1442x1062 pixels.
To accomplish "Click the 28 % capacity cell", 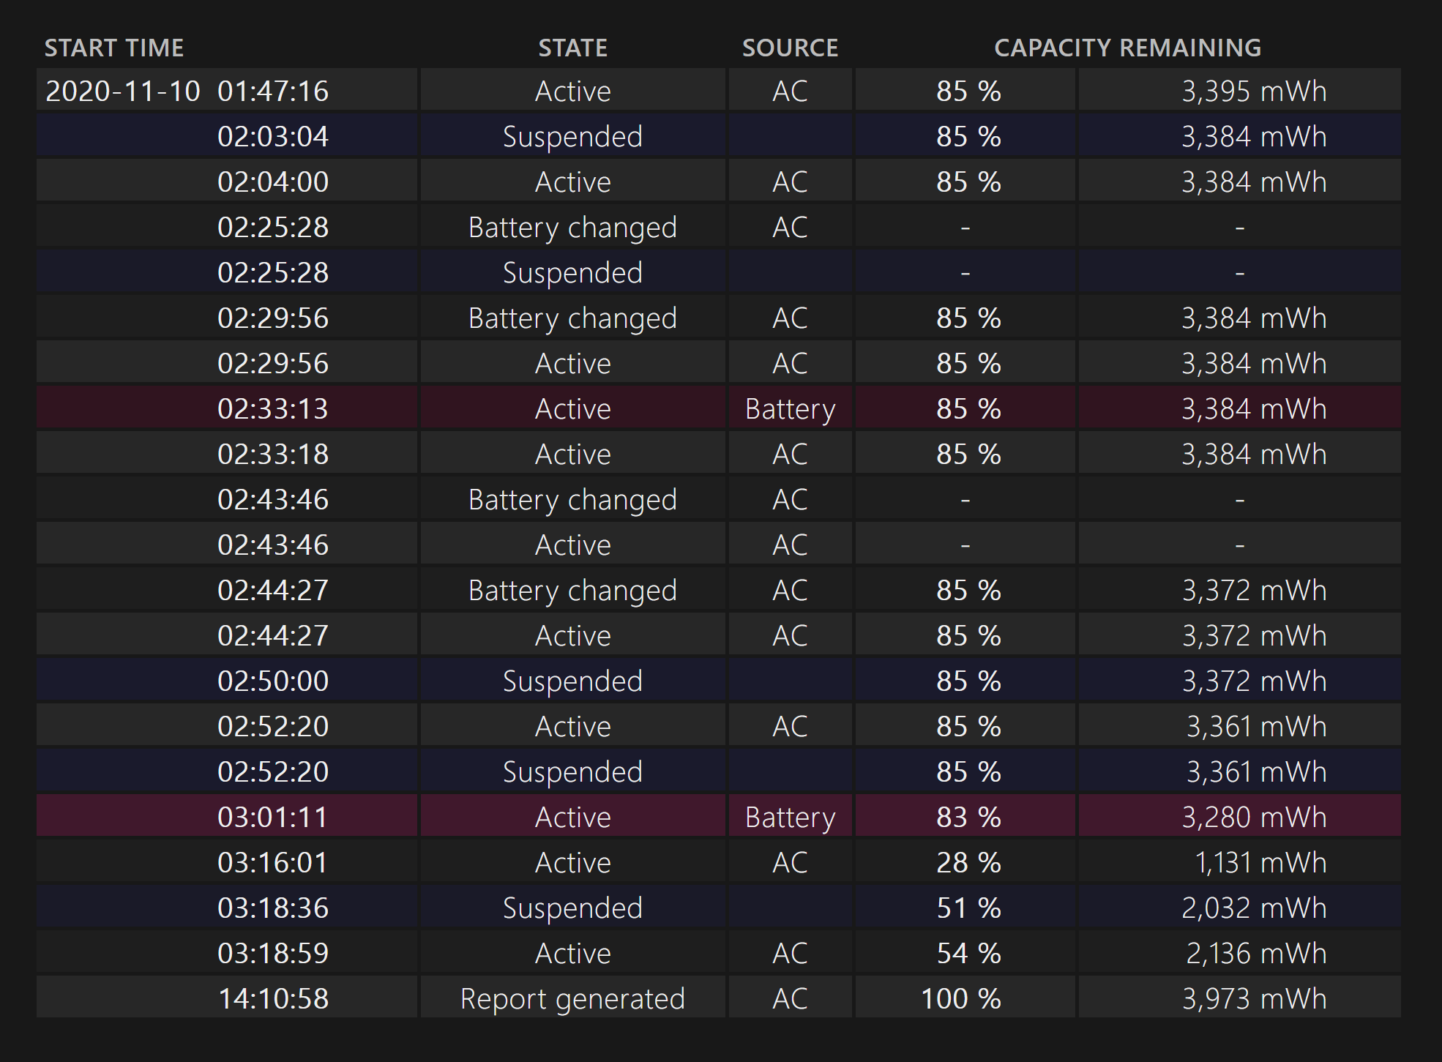I will [968, 863].
